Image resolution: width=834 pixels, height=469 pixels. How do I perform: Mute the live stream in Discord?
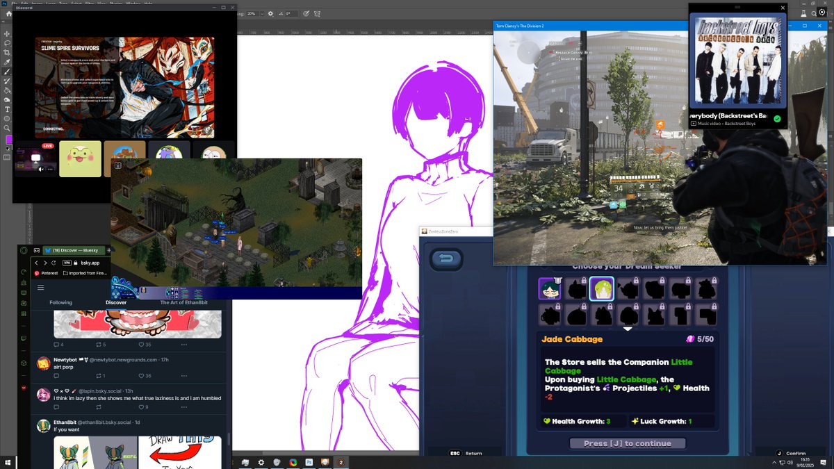point(41,169)
